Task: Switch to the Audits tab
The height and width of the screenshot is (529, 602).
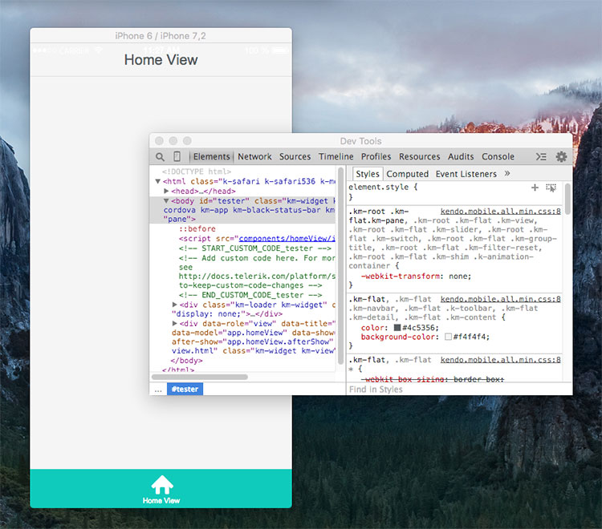Action: pyautogui.click(x=461, y=156)
